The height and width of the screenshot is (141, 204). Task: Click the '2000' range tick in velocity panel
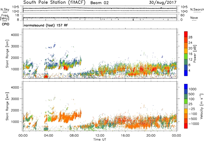tap(15, 110)
